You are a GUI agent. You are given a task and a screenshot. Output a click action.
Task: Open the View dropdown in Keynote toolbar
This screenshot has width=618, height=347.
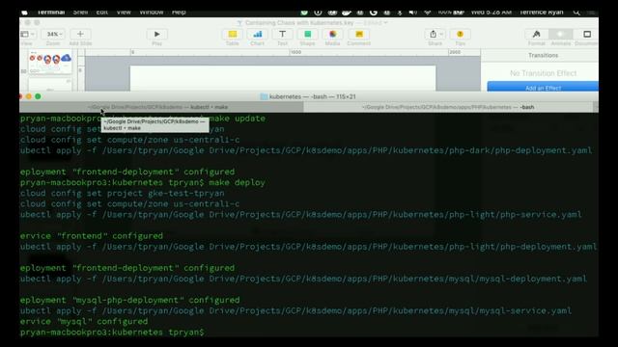27,35
